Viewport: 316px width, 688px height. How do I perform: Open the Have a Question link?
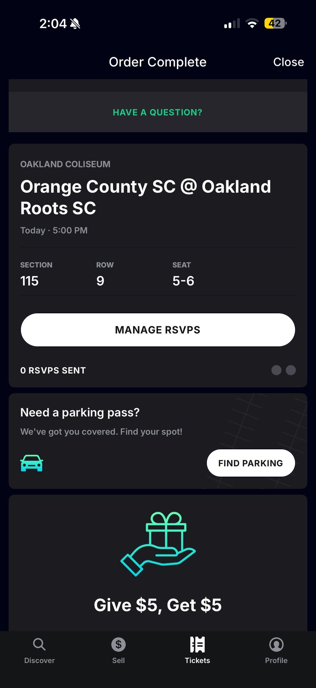(x=158, y=113)
